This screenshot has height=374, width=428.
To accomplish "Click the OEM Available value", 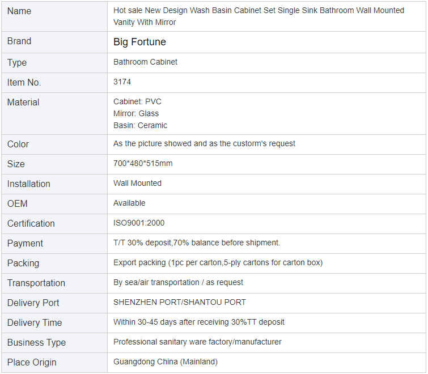I will tap(129, 203).
